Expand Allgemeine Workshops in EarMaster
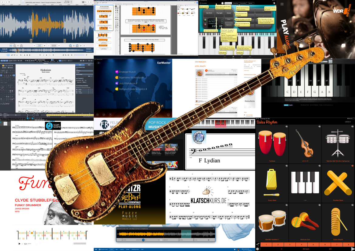 point(129,77)
